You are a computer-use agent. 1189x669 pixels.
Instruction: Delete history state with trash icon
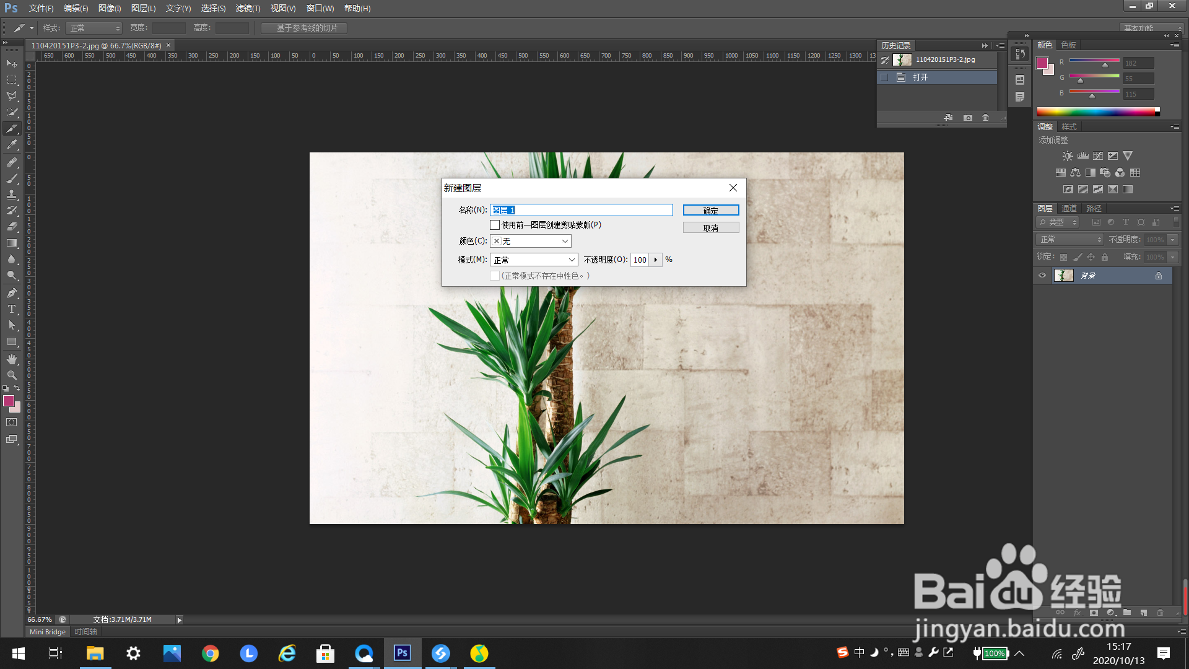pyautogui.click(x=986, y=118)
